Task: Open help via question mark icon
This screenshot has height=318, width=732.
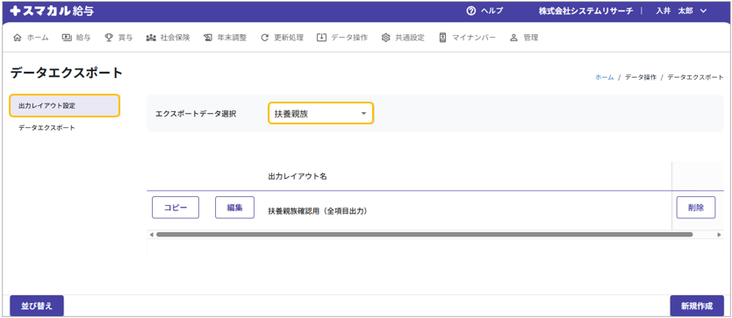Action: [470, 11]
